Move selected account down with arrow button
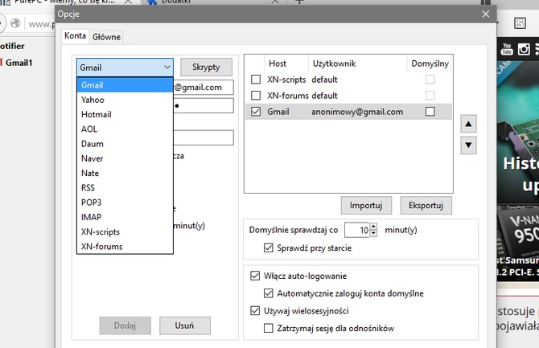This screenshot has width=539, height=348. click(x=468, y=145)
